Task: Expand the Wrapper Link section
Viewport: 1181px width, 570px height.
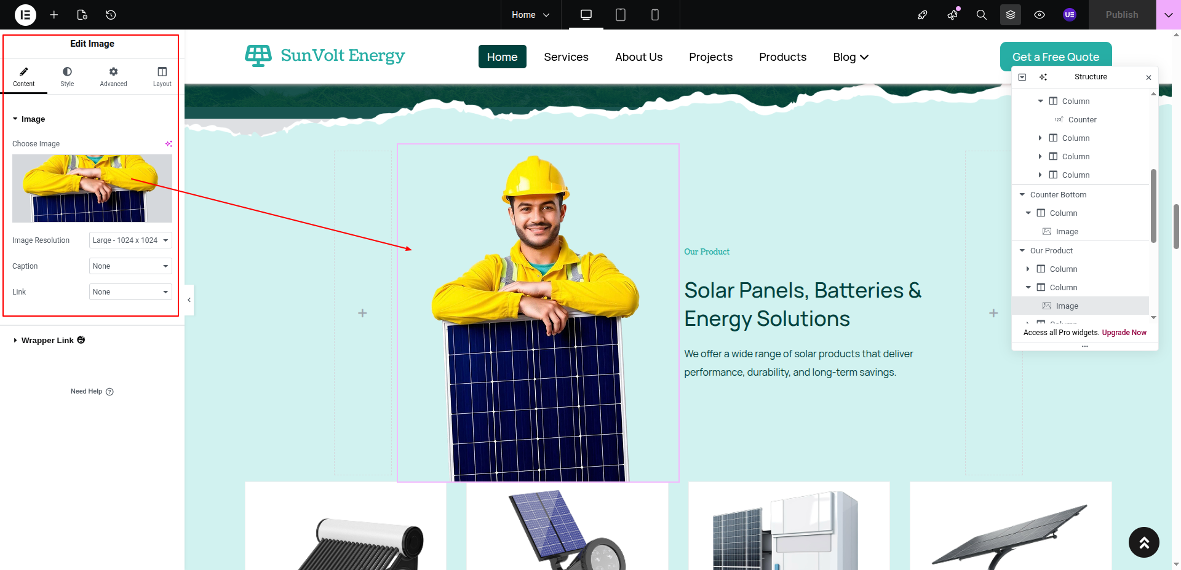Action: tap(47, 340)
